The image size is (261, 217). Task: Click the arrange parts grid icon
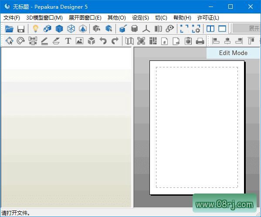tap(153, 41)
